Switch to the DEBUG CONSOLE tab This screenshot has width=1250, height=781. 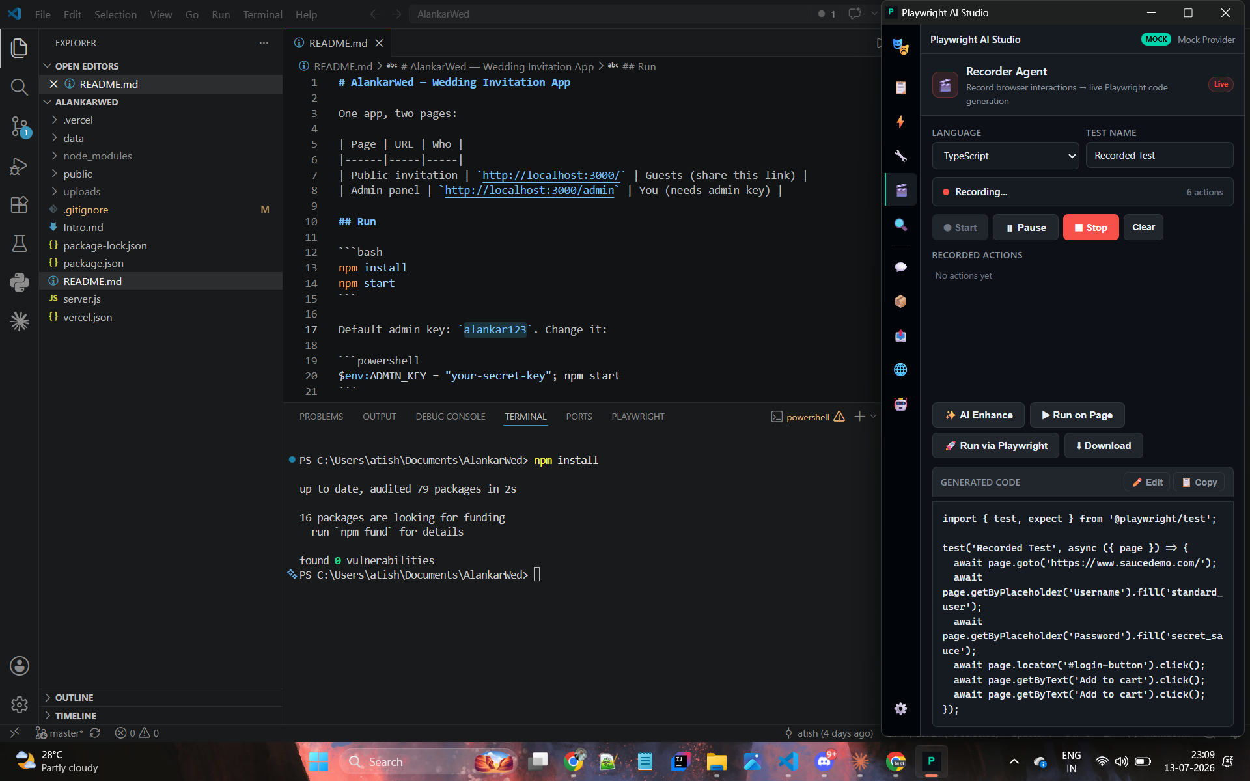pos(451,417)
